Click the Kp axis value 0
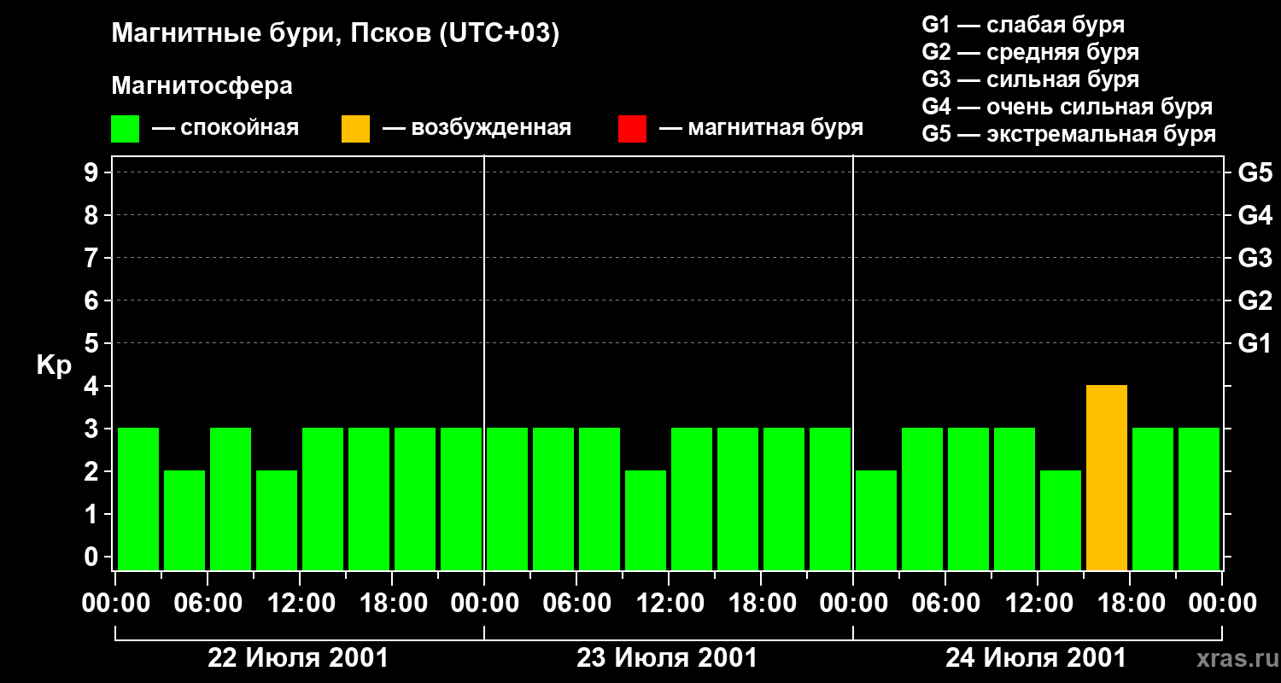The width and height of the screenshot is (1281, 683). click(x=93, y=557)
